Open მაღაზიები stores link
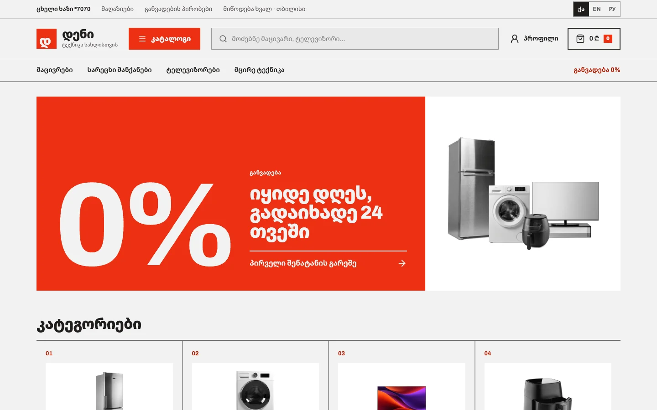 coord(118,9)
